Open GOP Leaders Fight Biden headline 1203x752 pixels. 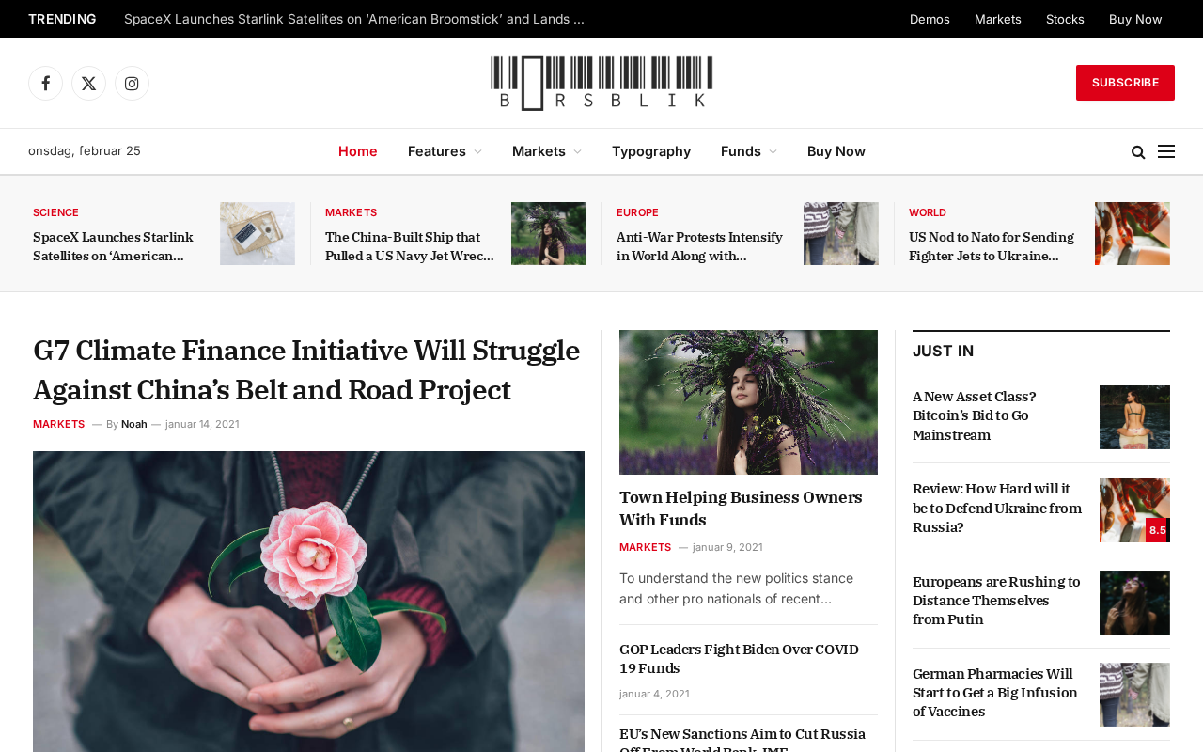click(741, 658)
